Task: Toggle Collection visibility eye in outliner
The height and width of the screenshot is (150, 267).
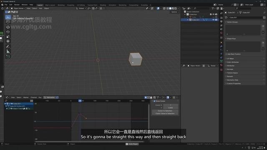Action: (213, 15)
